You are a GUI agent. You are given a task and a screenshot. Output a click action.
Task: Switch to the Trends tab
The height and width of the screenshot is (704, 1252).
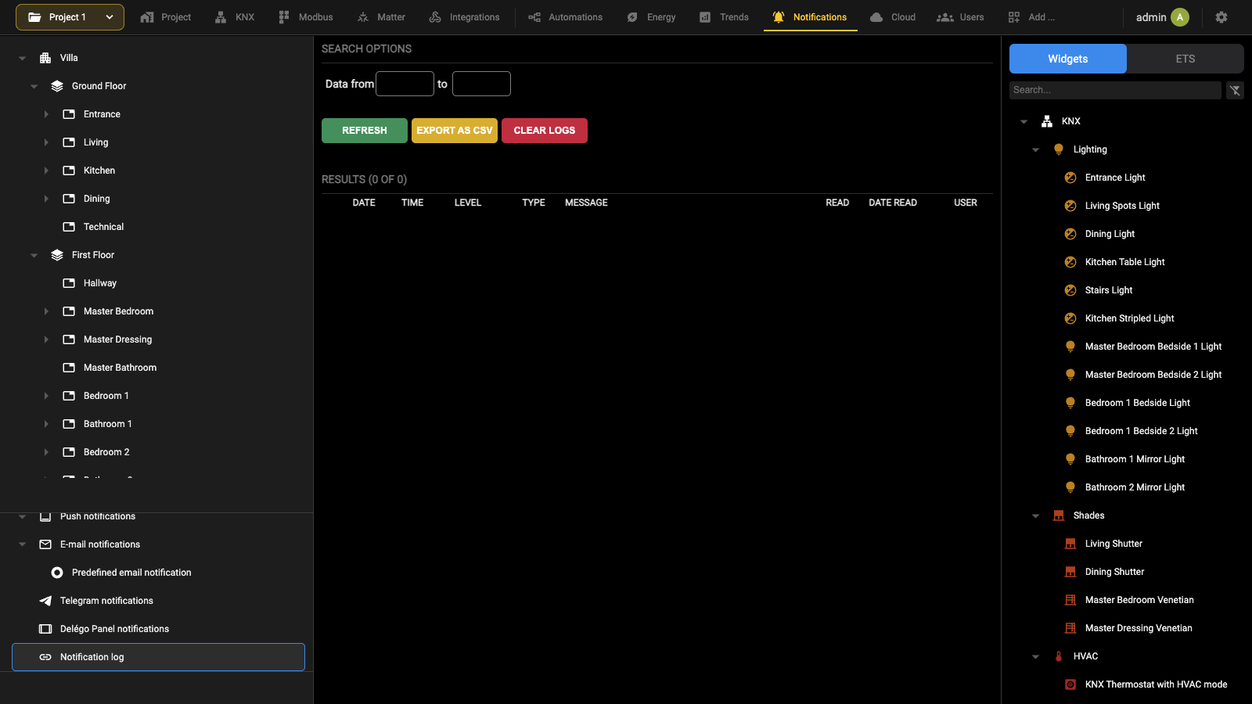[724, 17]
